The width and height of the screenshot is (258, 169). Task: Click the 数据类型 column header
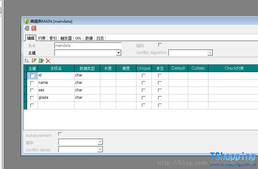click(x=87, y=68)
